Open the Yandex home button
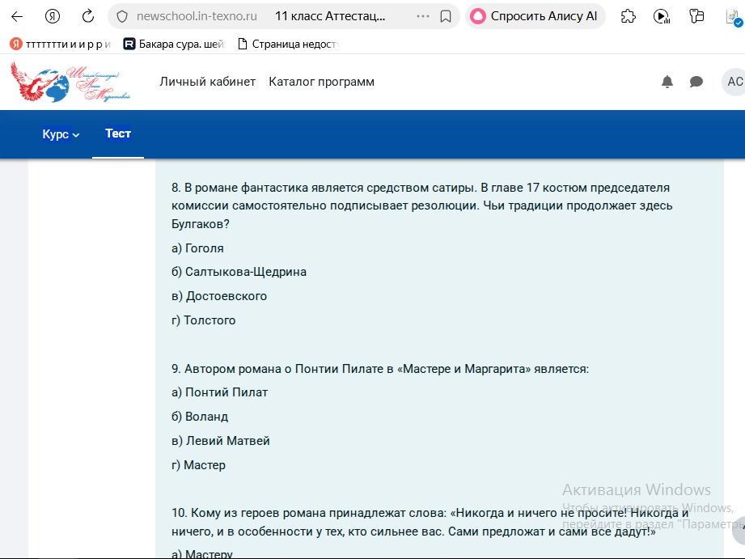 [53, 17]
